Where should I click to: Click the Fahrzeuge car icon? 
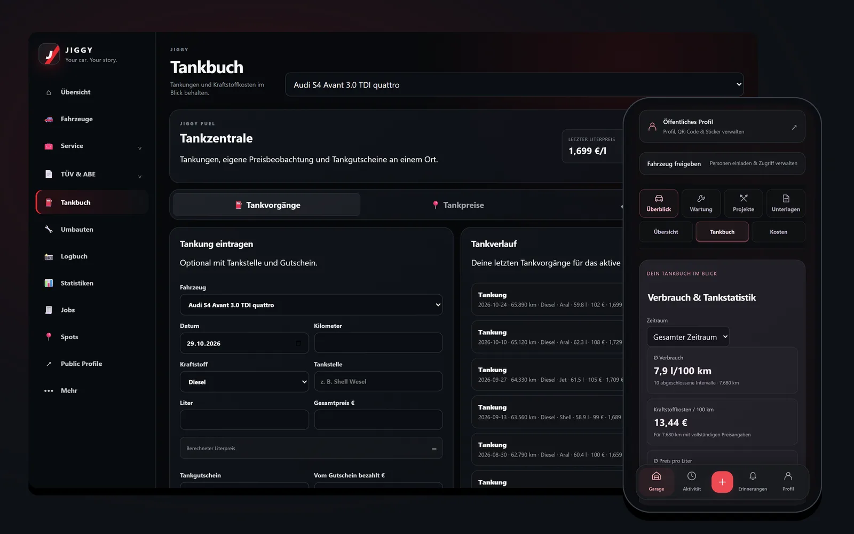pyautogui.click(x=49, y=119)
